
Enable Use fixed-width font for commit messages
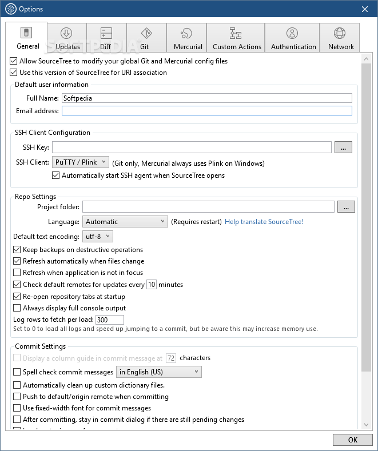point(17,408)
